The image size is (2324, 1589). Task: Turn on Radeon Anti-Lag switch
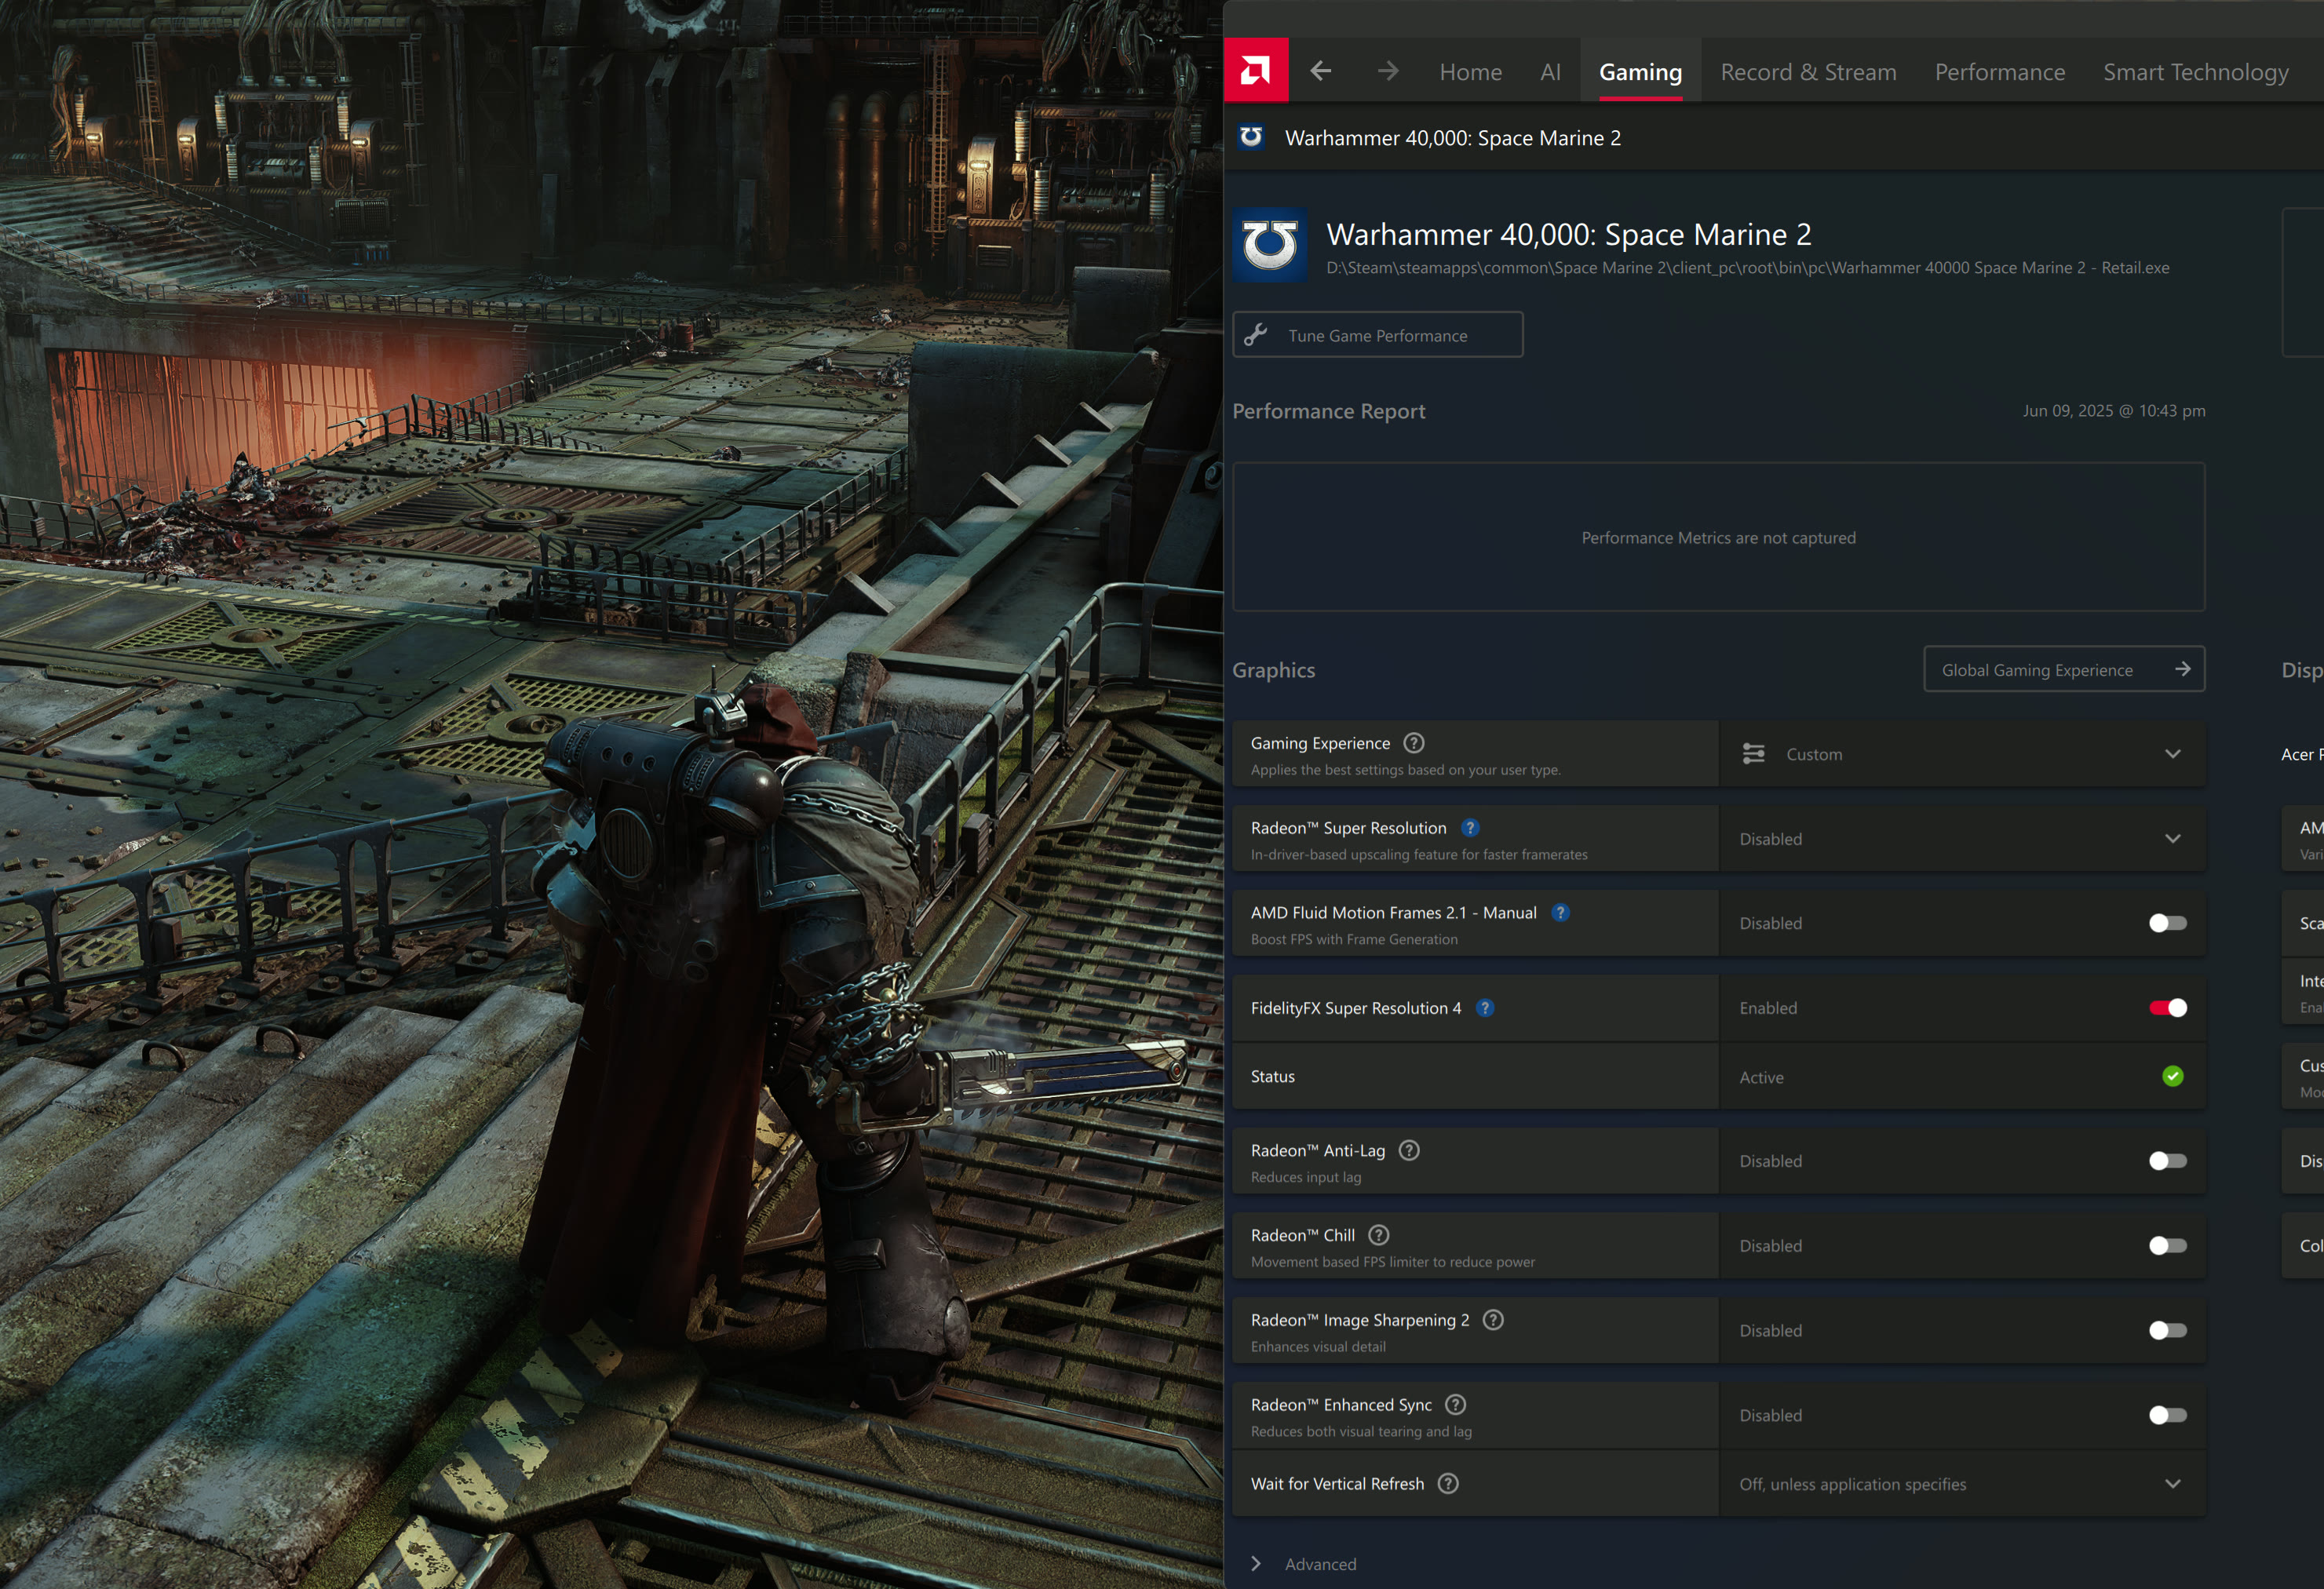pyautogui.click(x=2167, y=1161)
